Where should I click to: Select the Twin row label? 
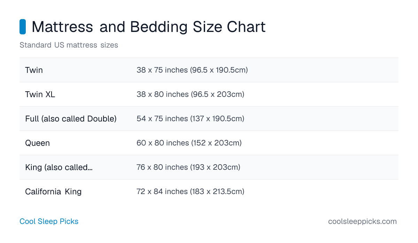[x=34, y=70]
